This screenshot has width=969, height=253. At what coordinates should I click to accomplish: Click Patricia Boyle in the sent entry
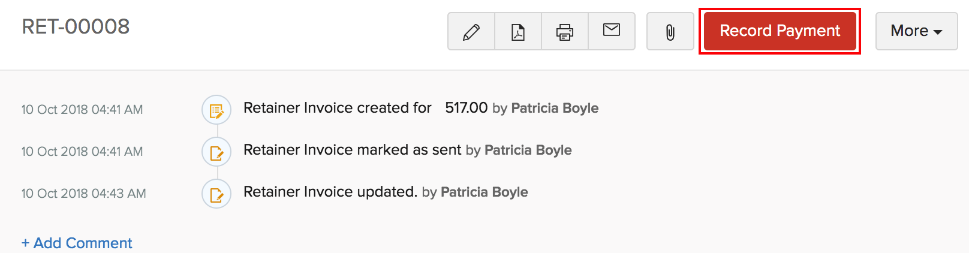click(x=528, y=150)
